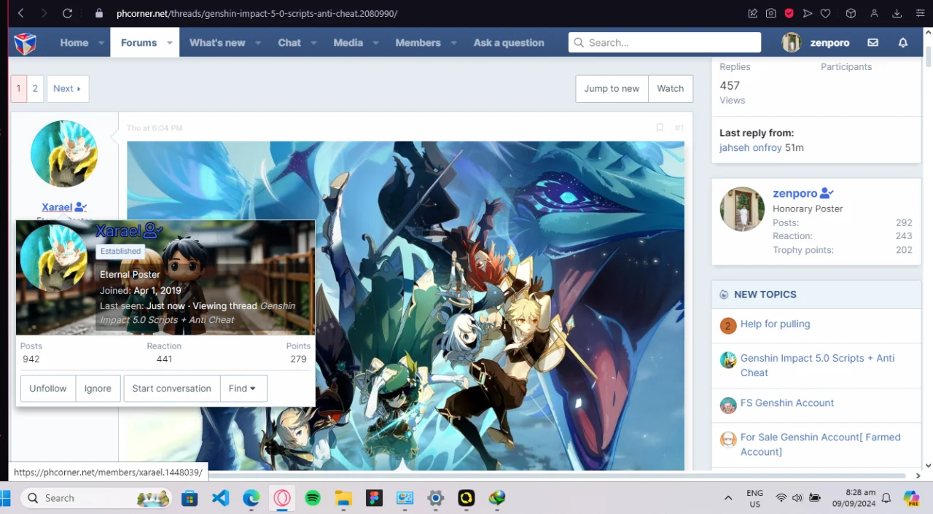Viewport: 933px width, 514px height.
Task: Open the browser downloads icon
Action: pos(897,13)
